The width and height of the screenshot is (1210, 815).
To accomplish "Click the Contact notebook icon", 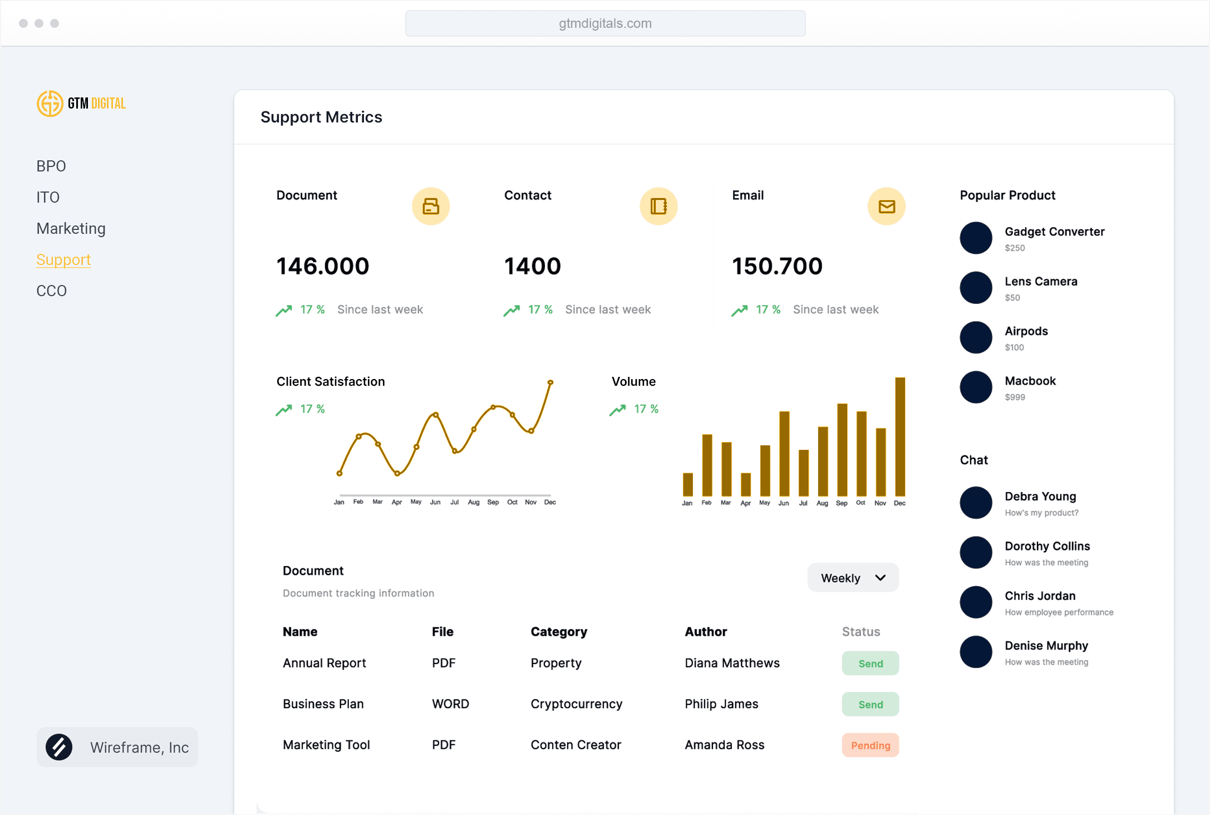I will coord(658,207).
